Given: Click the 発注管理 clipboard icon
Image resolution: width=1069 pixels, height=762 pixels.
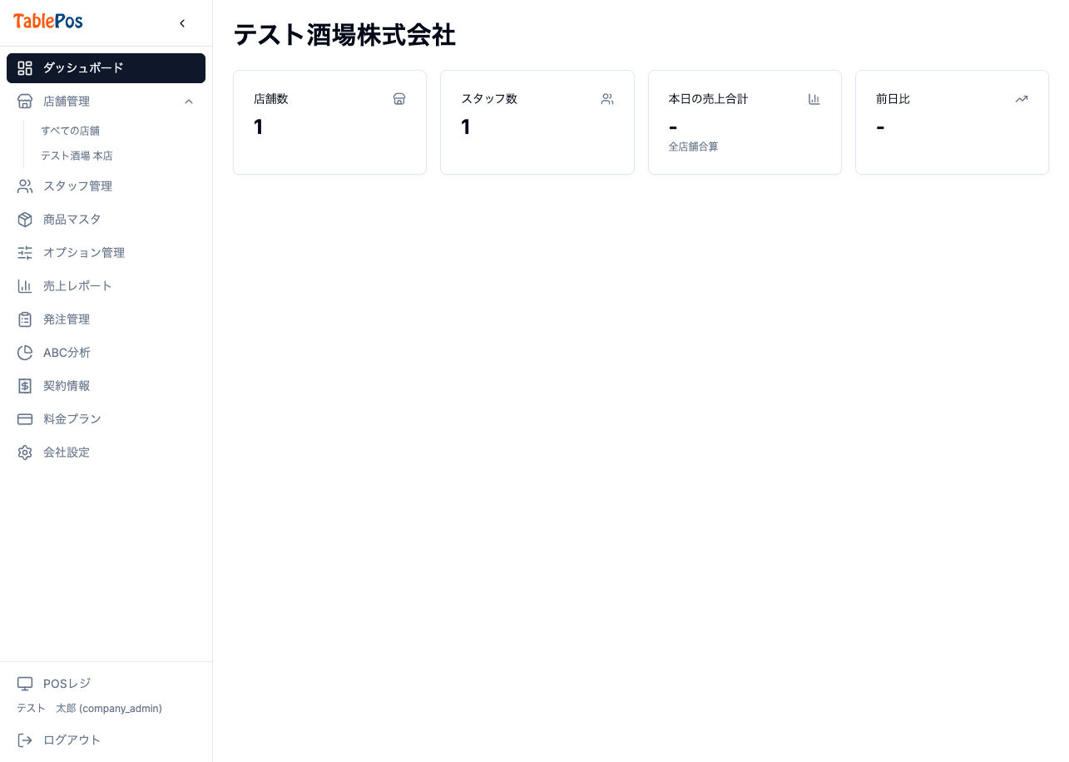Looking at the screenshot, I should tap(25, 319).
